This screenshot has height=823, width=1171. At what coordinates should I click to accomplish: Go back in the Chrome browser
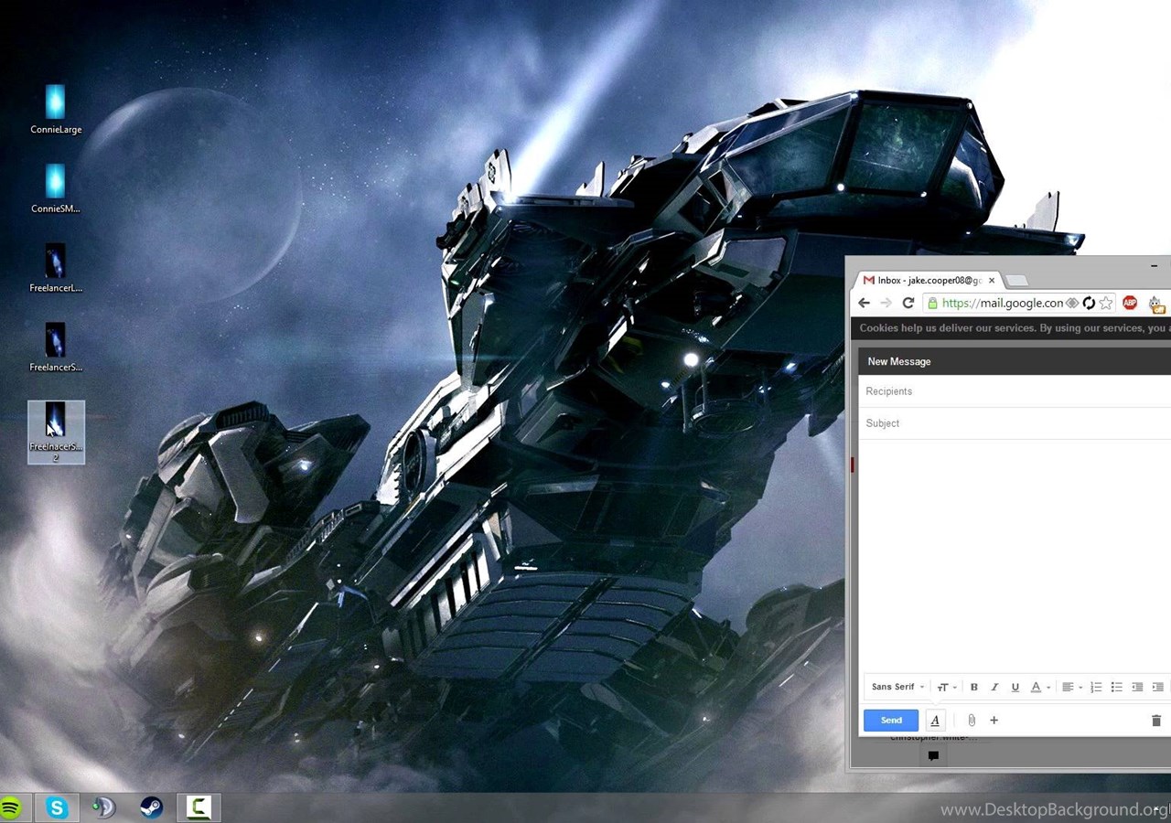864,303
